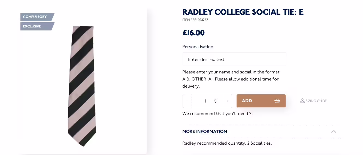Increase quantity with the plus button
This screenshot has width=363, height=155.
pyautogui.click(x=228, y=101)
